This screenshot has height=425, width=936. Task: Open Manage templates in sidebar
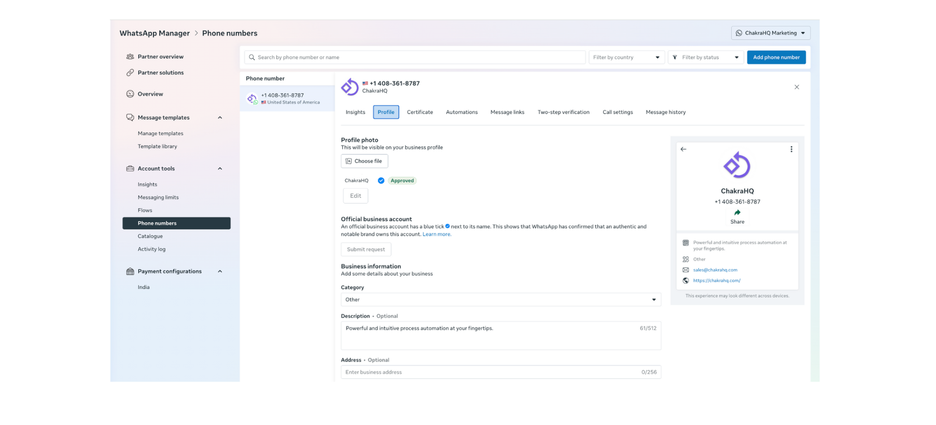(160, 134)
